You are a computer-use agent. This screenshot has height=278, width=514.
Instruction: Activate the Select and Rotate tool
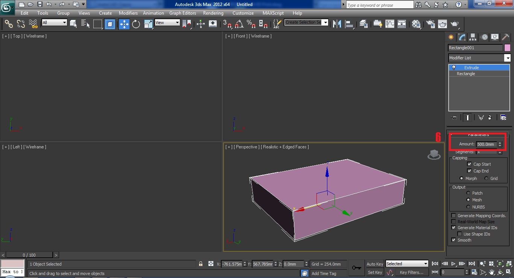[x=136, y=24]
